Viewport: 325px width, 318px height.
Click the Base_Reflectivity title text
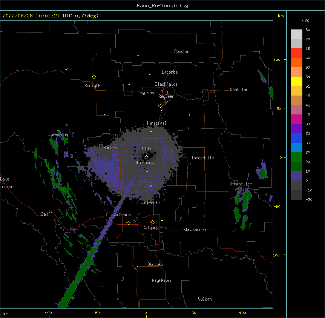[x=162, y=6]
